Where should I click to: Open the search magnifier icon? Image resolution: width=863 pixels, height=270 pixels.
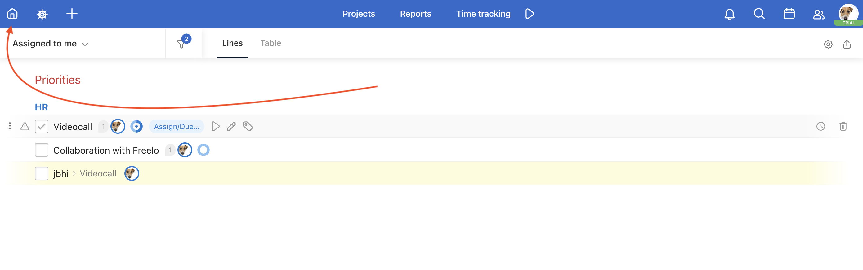(759, 14)
